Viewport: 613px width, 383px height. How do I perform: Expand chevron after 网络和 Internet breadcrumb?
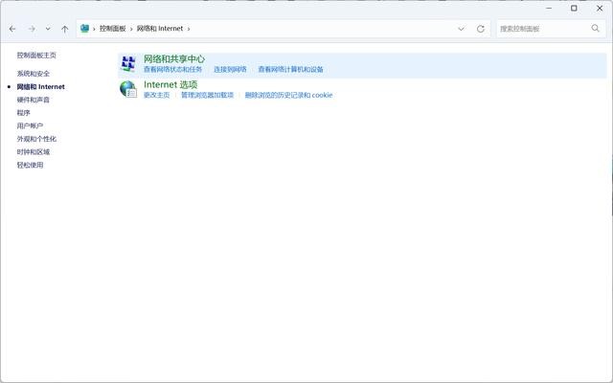(189, 29)
